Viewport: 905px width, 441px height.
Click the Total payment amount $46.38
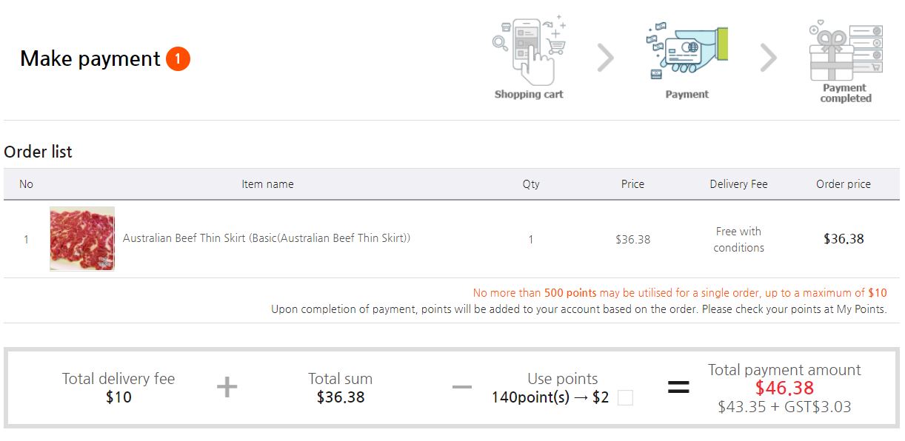click(x=784, y=388)
